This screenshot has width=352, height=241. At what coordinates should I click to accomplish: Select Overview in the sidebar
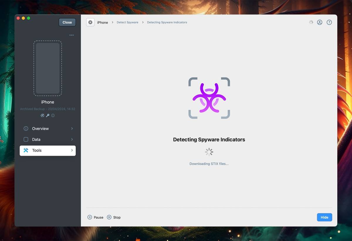(48, 129)
